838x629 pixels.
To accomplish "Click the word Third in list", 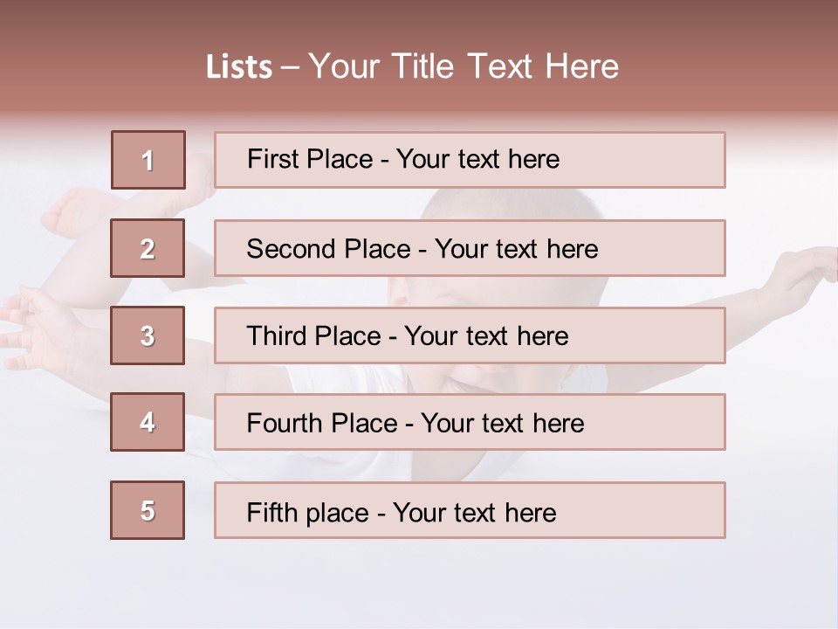I will [x=275, y=335].
